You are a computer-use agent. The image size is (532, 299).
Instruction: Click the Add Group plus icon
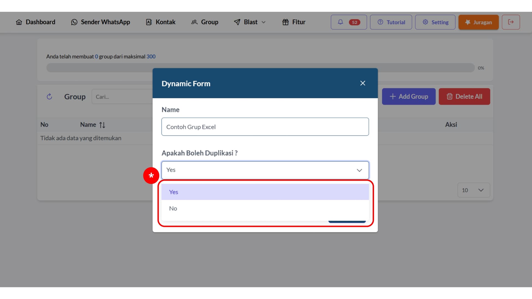point(393,96)
